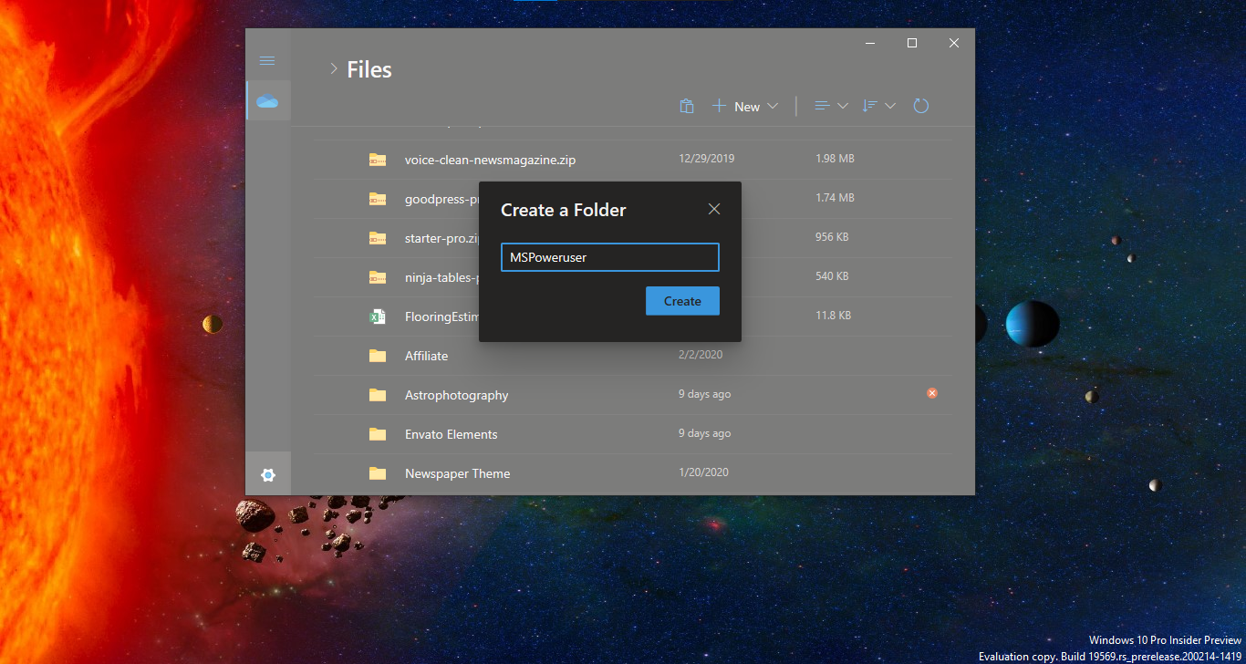Click the paste clipboard icon in toolbar

click(687, 107)
